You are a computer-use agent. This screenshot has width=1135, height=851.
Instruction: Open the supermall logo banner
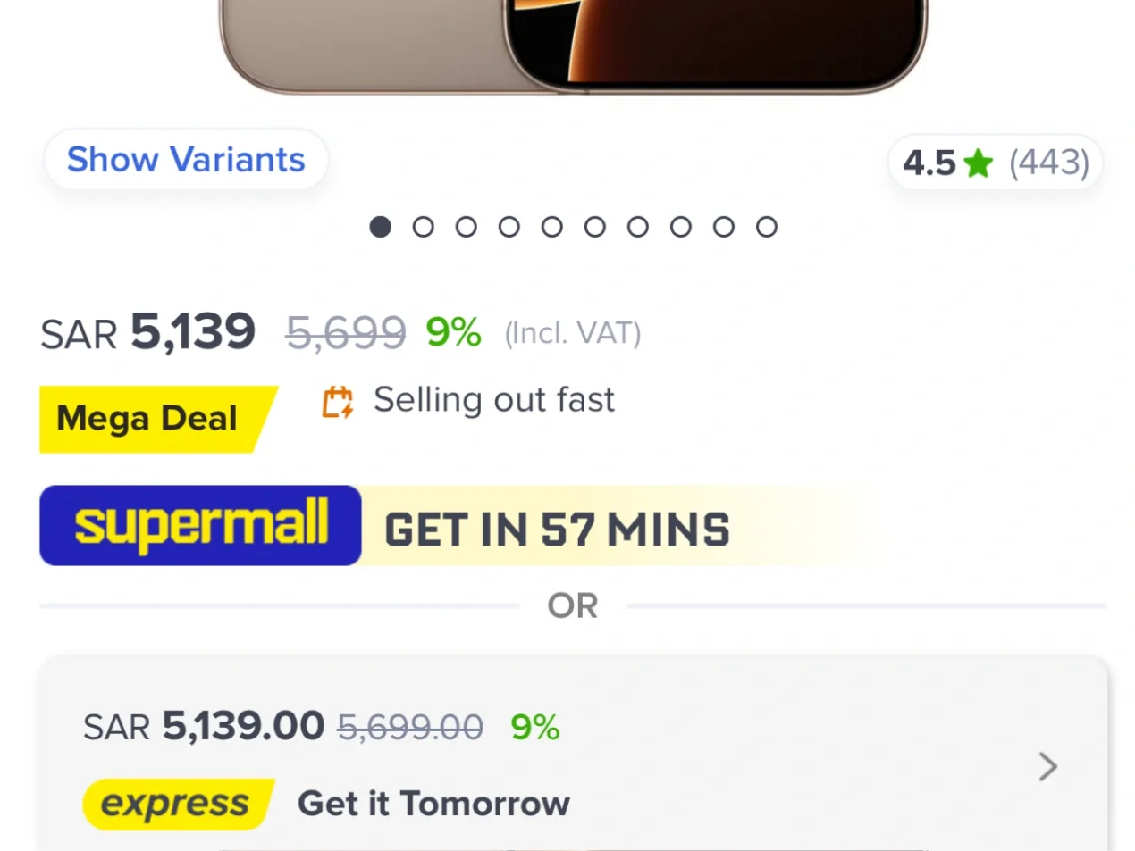click(x=200, y=525)
